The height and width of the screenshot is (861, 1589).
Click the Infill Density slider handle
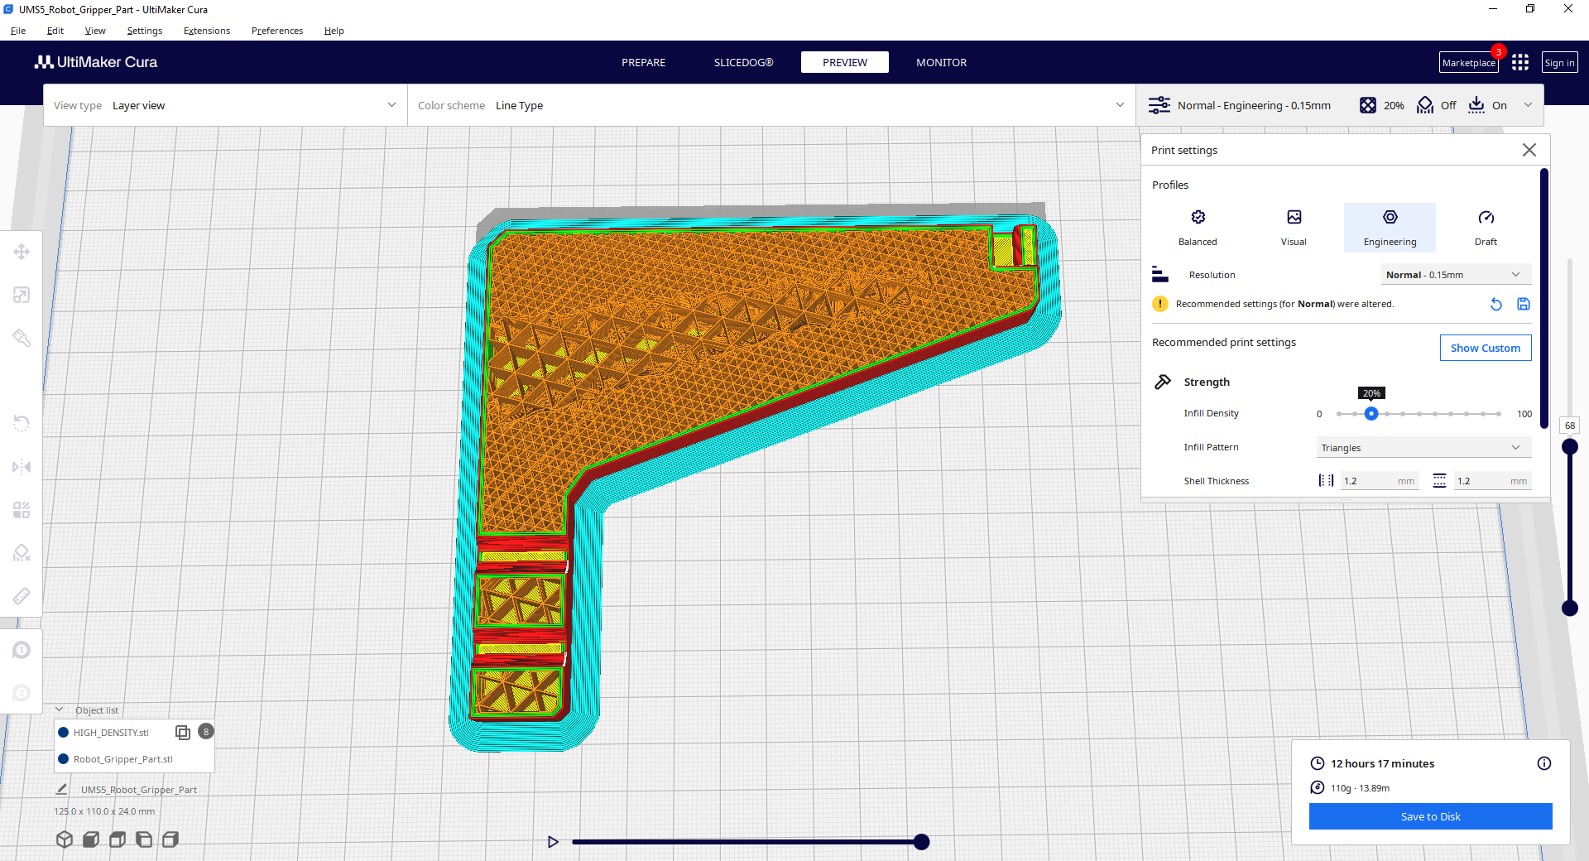coord(1371,414)
